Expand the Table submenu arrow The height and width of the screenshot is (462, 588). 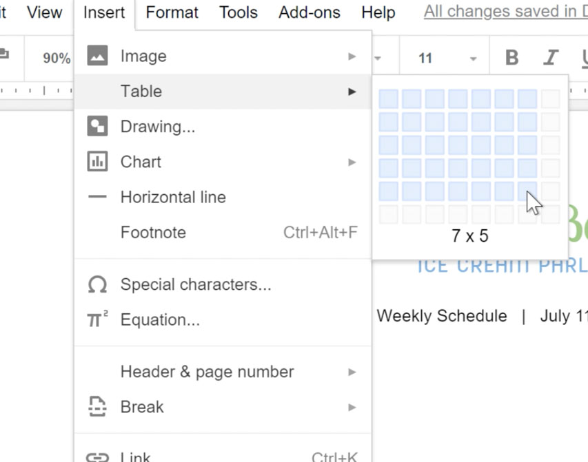click(x=352, y=91)
